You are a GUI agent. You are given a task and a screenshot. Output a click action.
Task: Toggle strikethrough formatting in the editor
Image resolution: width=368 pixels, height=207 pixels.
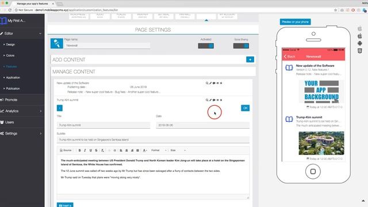pos(96,150)
